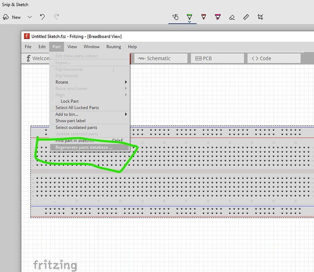The width and height of the screenshot is (314, 272).
Task: Select the red pencil tool
Action: point(204,17)
